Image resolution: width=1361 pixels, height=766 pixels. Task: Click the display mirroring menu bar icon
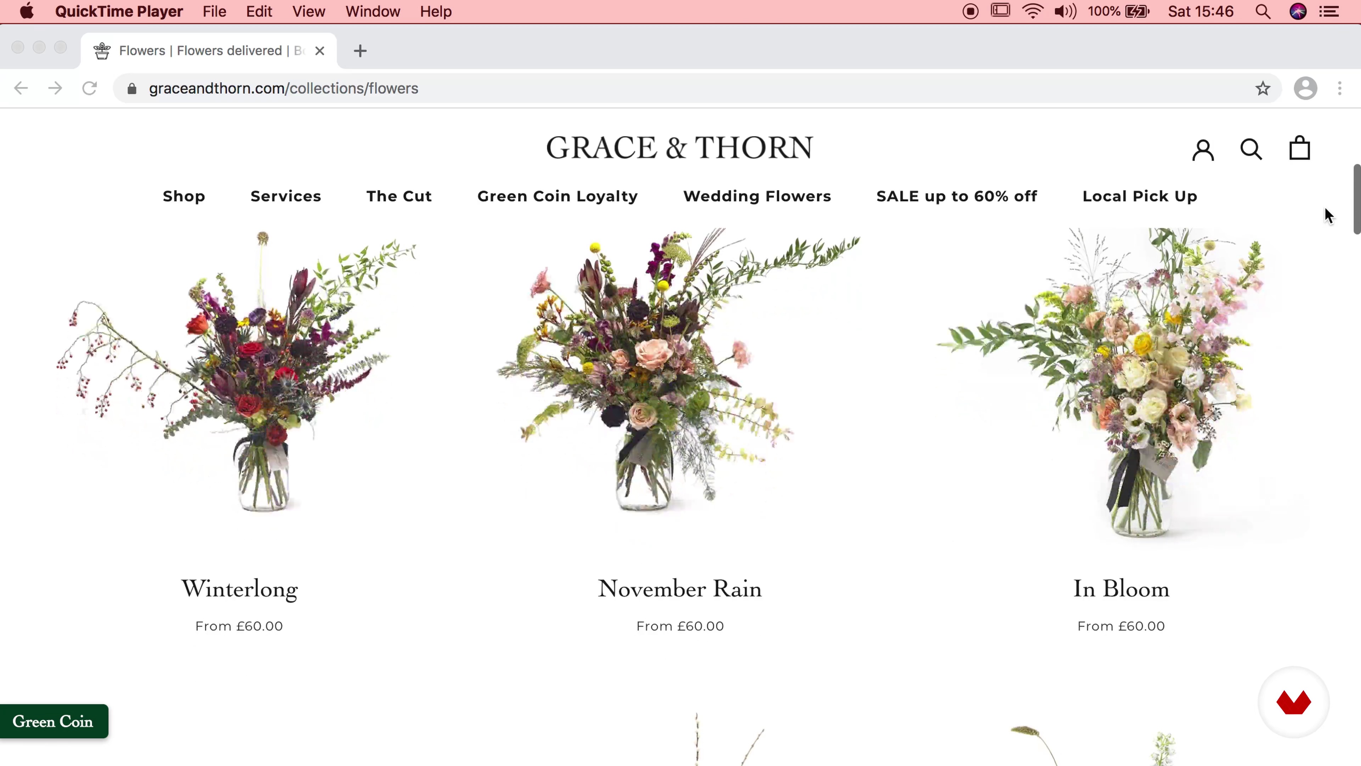coord(1000,11)
